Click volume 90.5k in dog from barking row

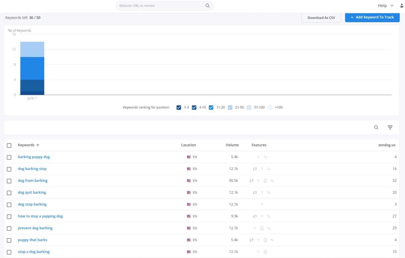233,181
